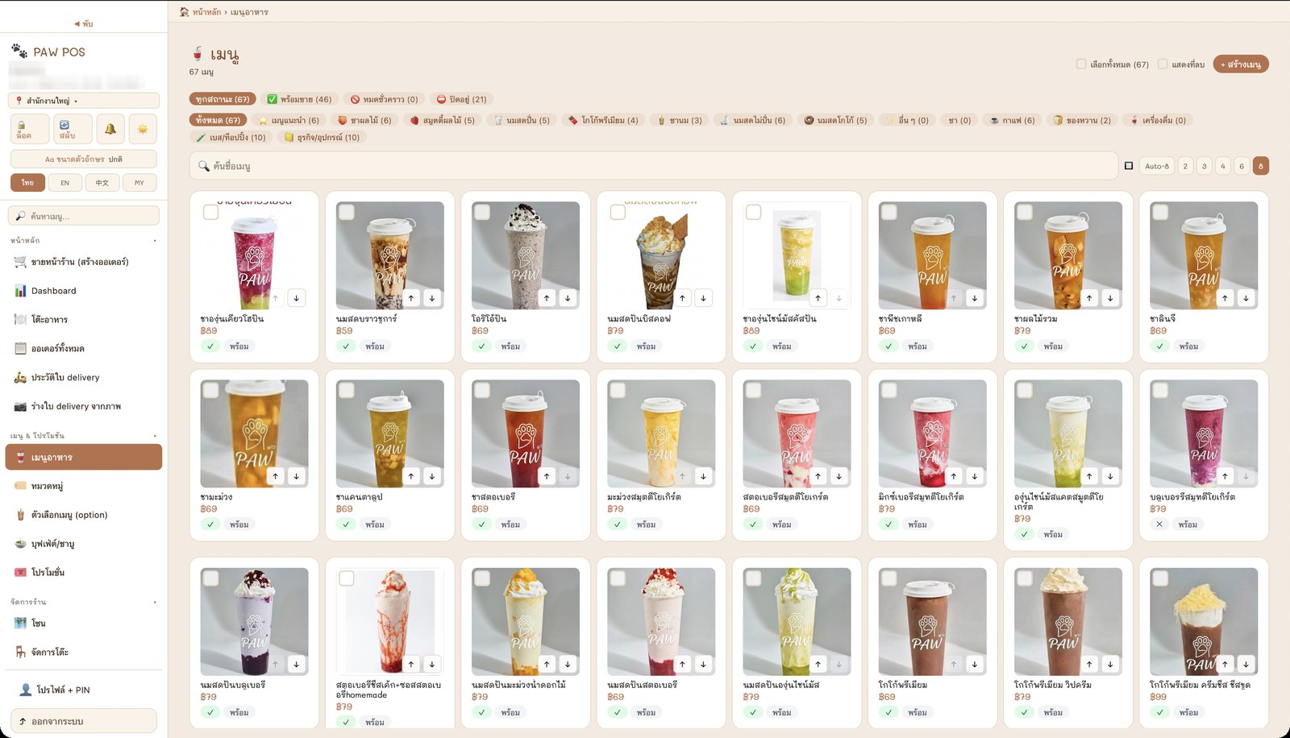The image size is (1290, 738).
Task: Click down arrow on ชาลิ้นจี่ card
Action: point(1246,298)
